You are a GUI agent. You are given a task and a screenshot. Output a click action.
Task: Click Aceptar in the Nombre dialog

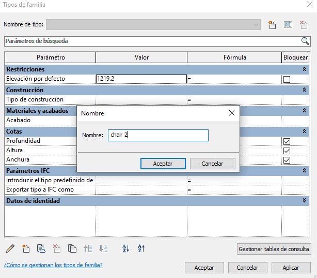[163, 164]
